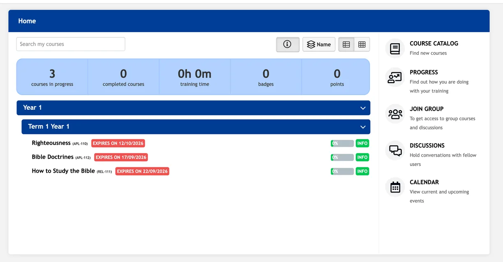Focus the Search my courses field
Viewport: 503px width, 262px height.
[71, 44]
